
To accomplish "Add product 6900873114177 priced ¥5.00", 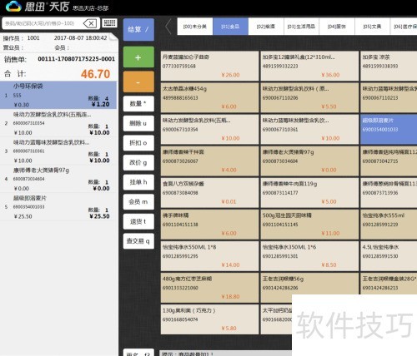I will coord(309,192).
